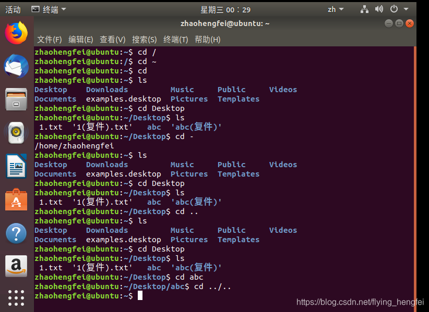Open the 帮助(H) menu
The image size is (429, 312).
tap(207, 40)
